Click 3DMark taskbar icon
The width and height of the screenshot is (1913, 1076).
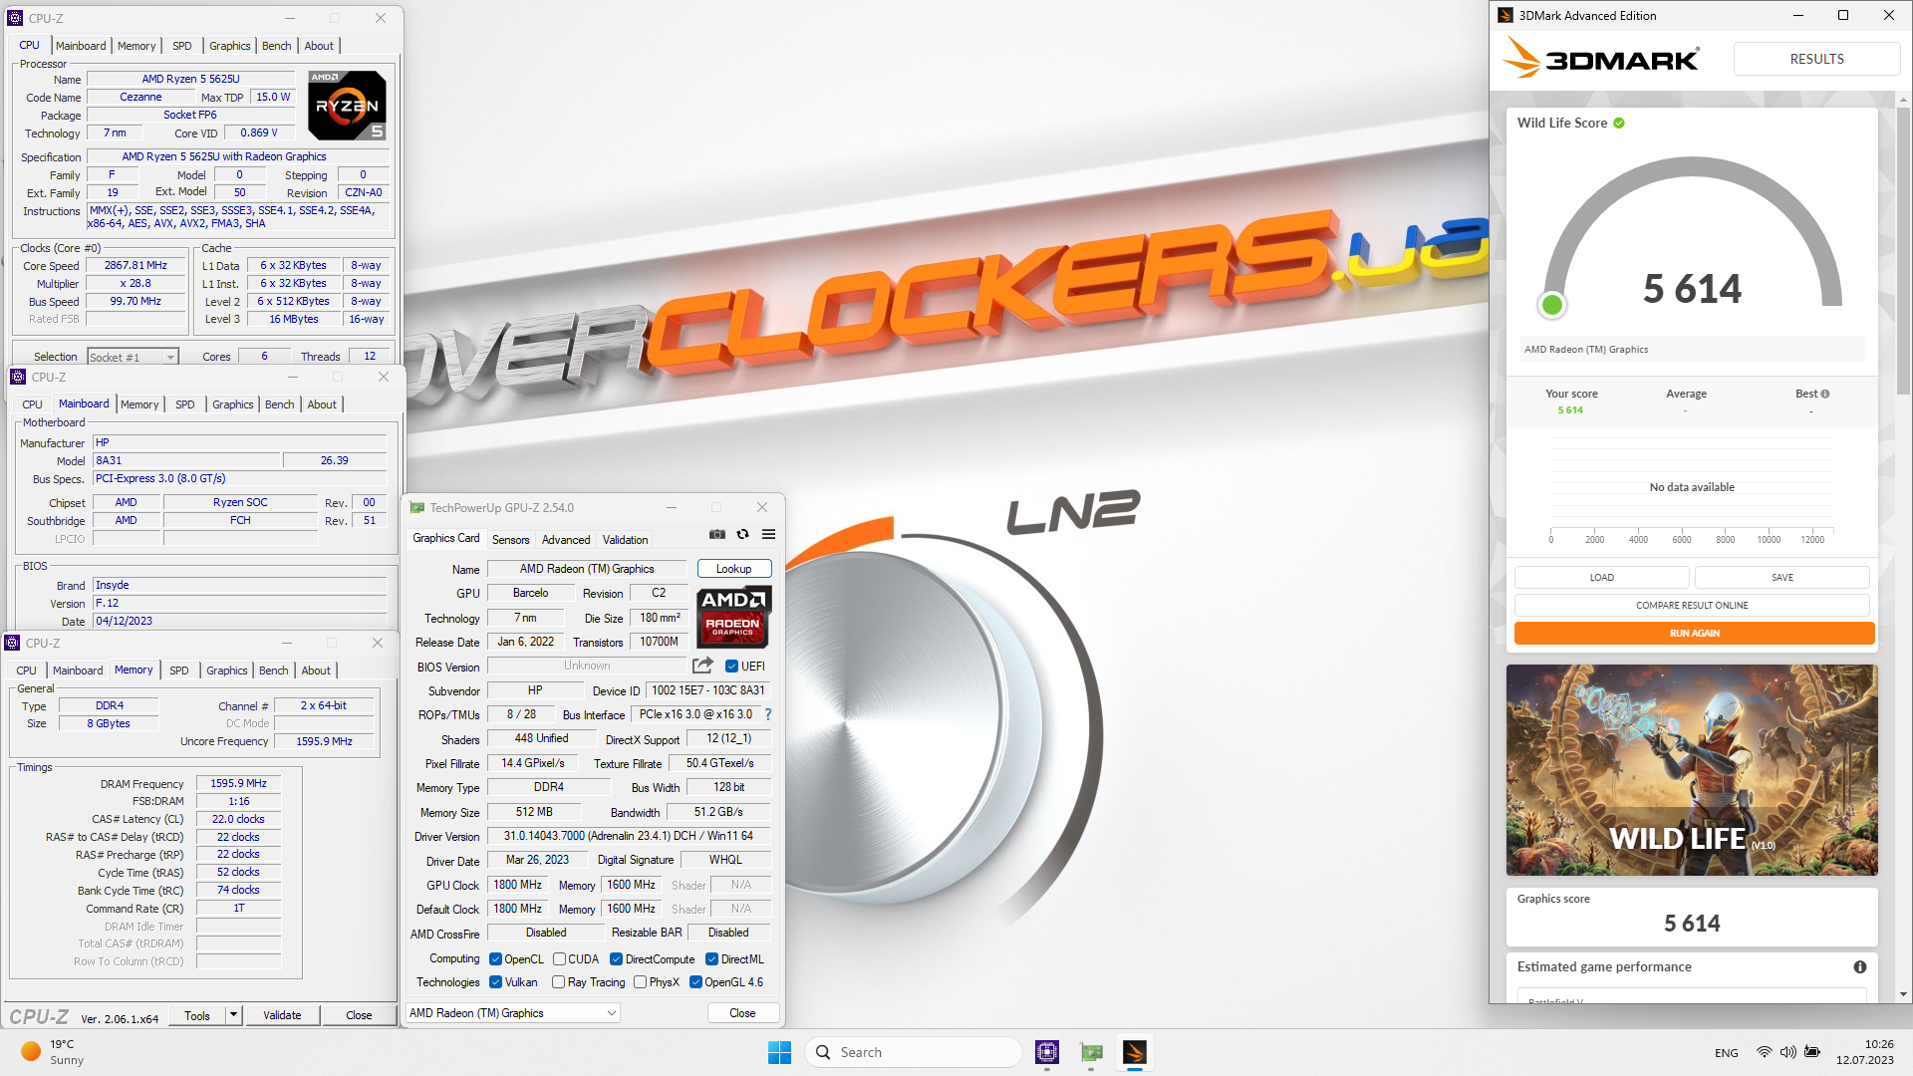point(1135,1052)
